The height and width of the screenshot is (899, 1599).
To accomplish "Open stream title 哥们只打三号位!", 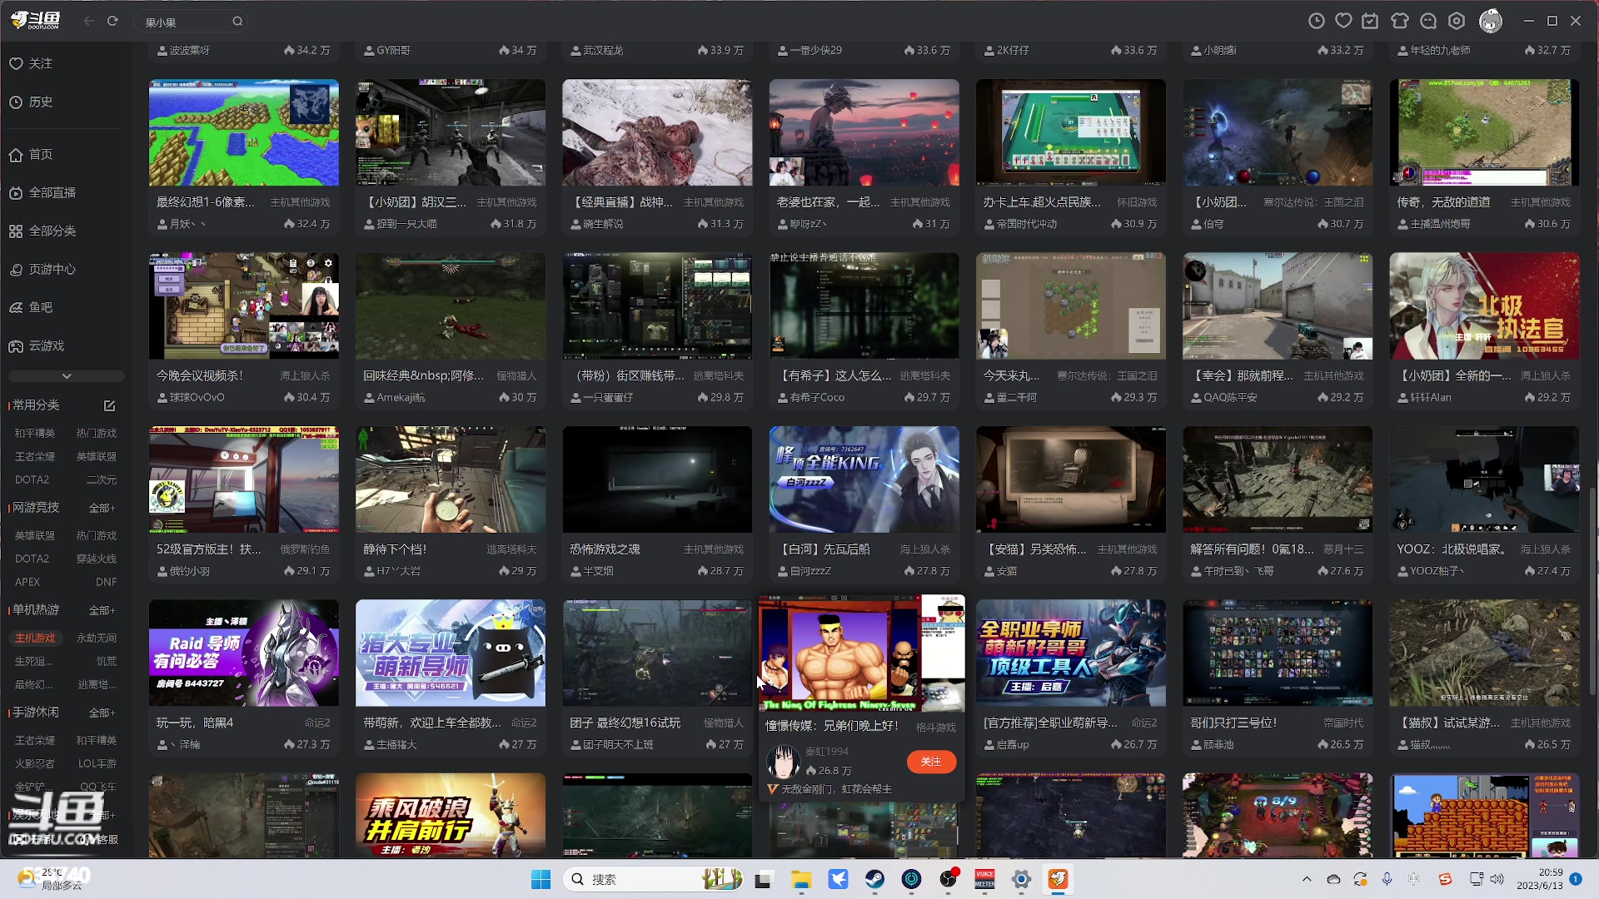I will pos(1233,723).
